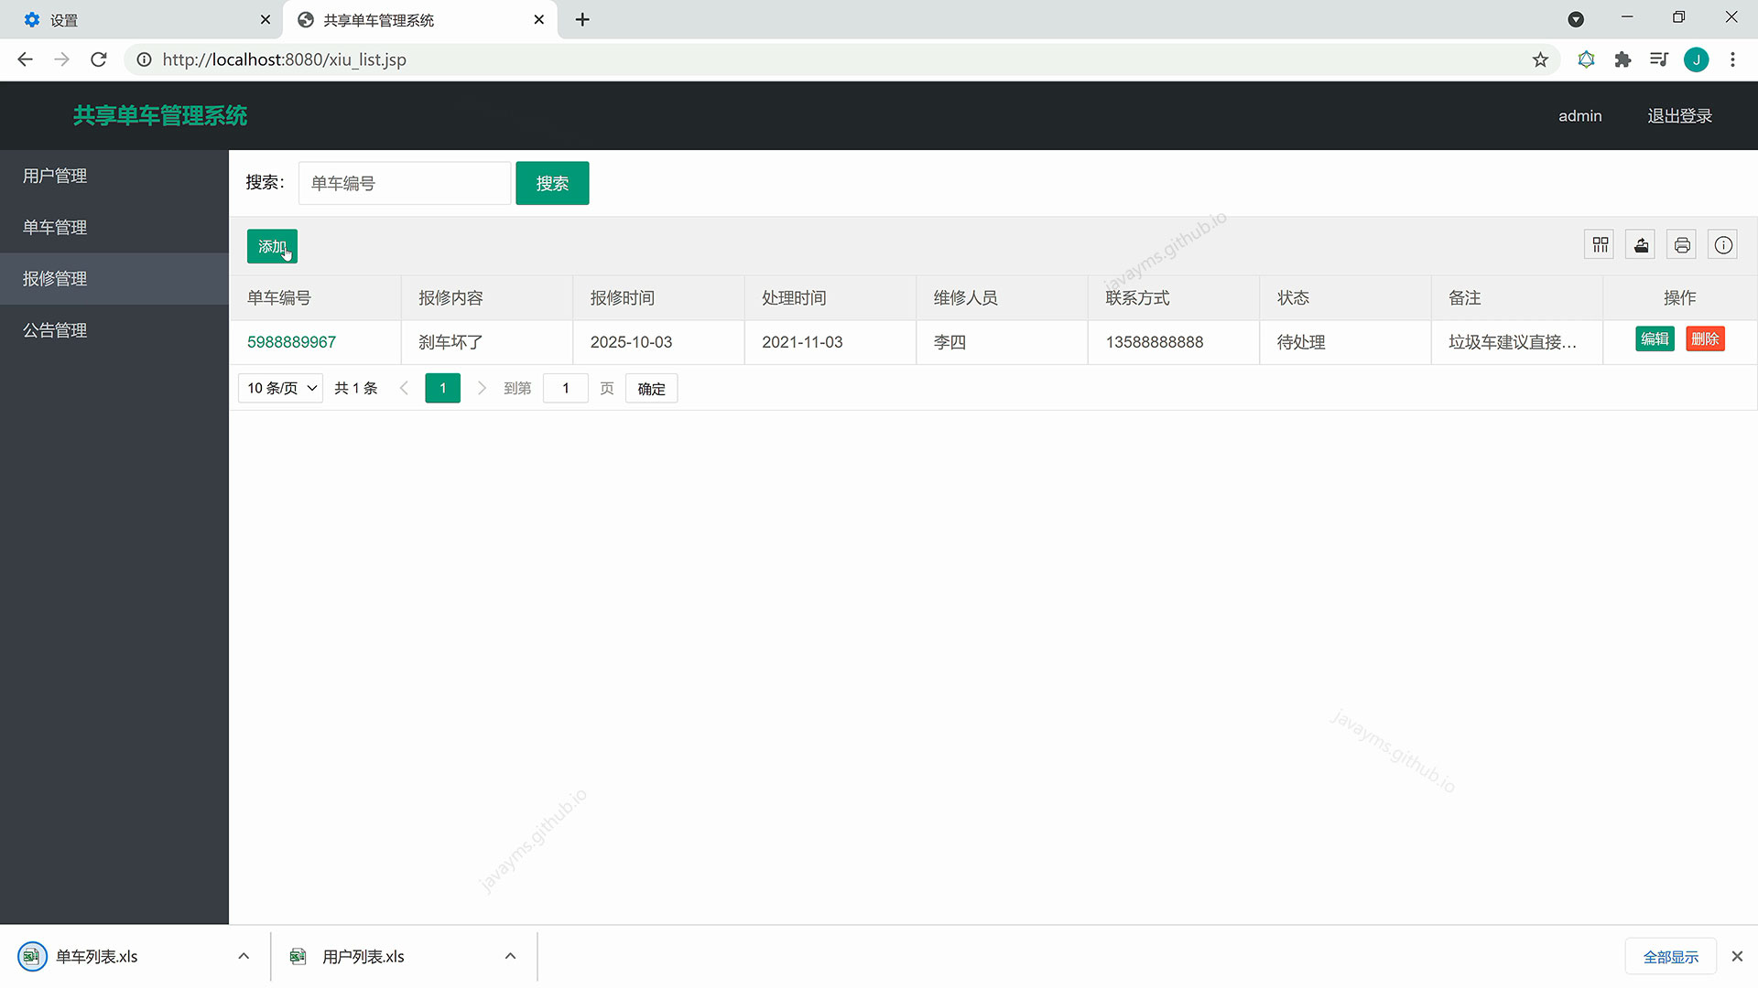Viewport: 1758px width, 988px height.
Task: Click the print table icon
Action: click(x=1681, y=244)
